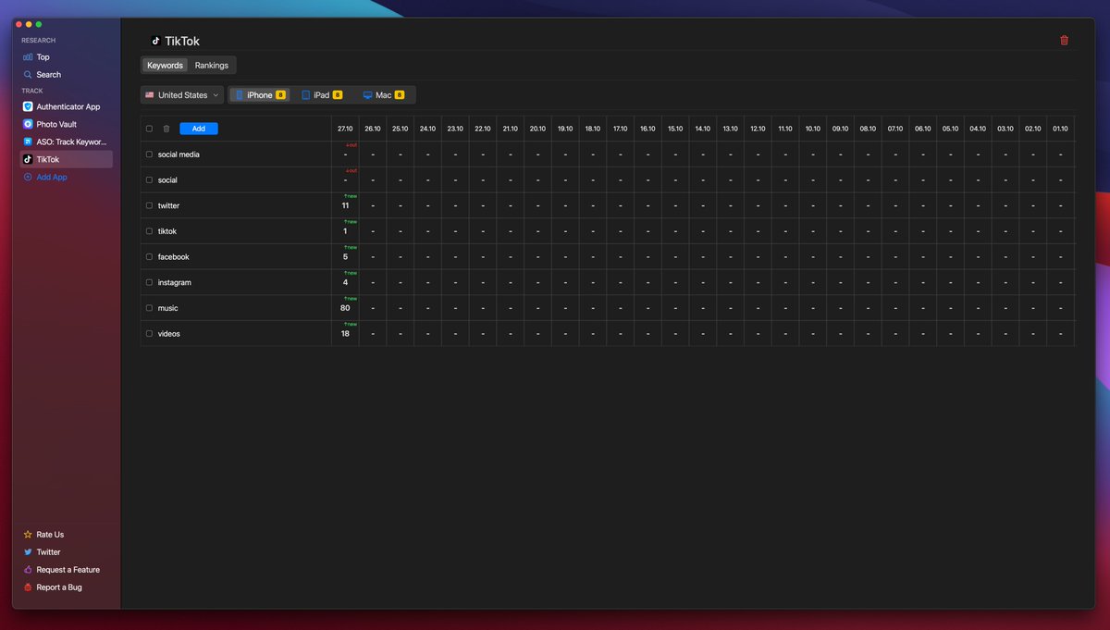Click the blue Add keyword button

point(199,129)
